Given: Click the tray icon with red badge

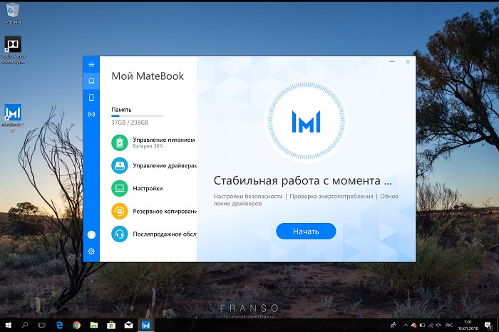Looking at the screenshot, I should (x=414, y=325).
